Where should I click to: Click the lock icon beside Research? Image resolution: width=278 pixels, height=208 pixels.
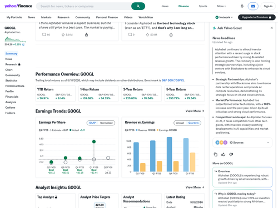[x=19, y=64]
